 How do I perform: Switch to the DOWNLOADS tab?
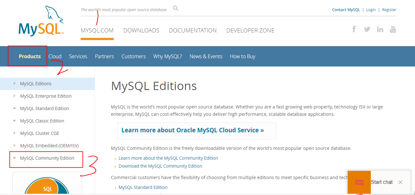[141, 30]
